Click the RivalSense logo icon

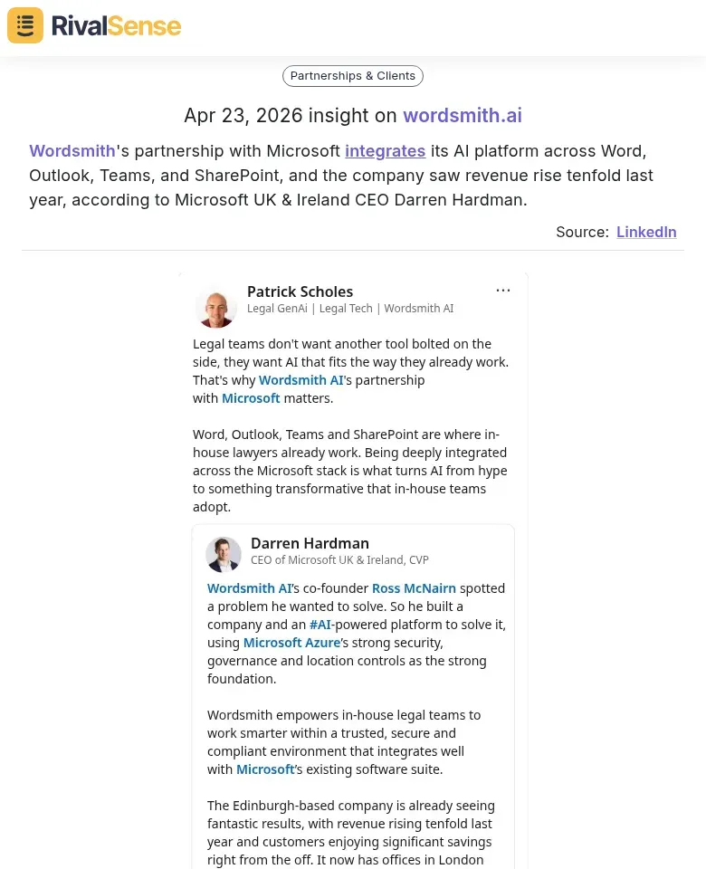[24, 25]
